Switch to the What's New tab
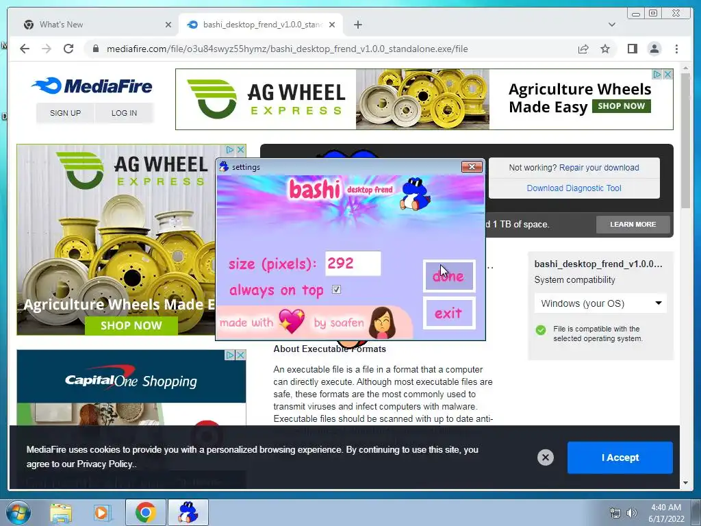This screenshot has width=701, height=526. click(97, 25)
